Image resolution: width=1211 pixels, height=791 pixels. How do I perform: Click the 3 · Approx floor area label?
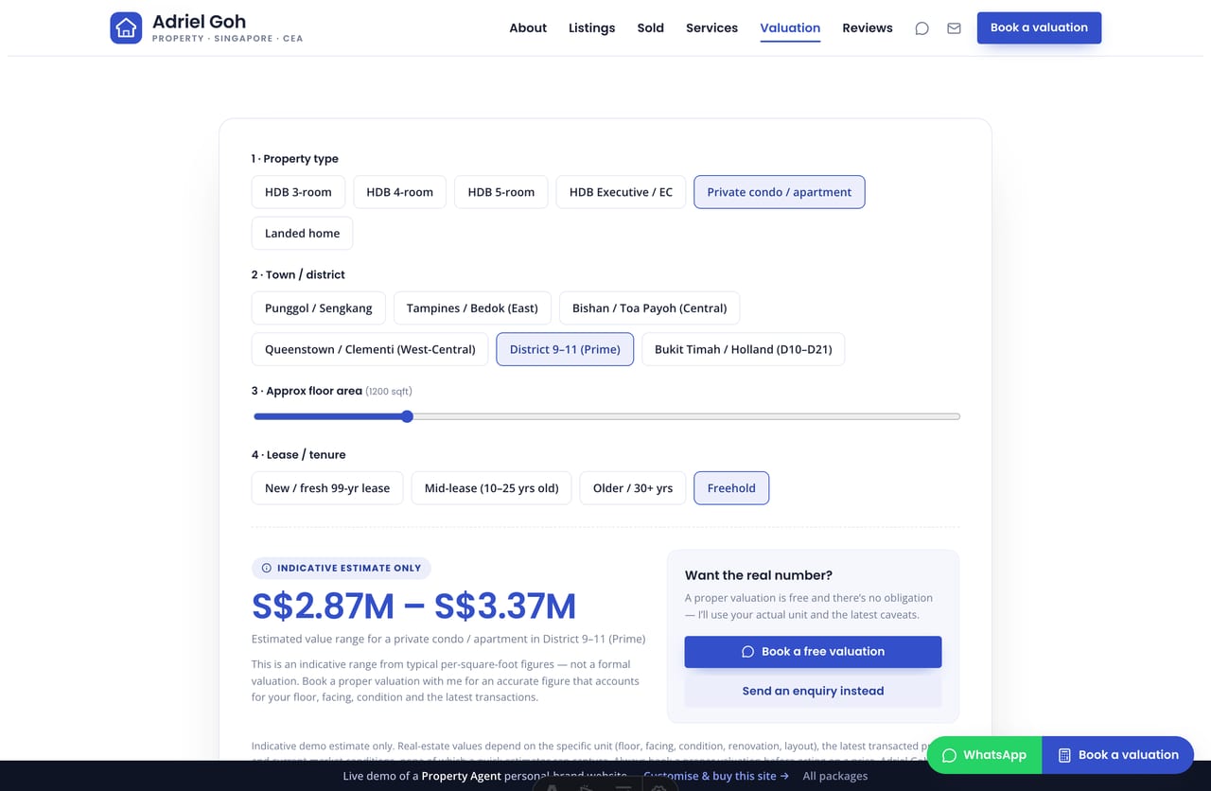coord(307,391)
